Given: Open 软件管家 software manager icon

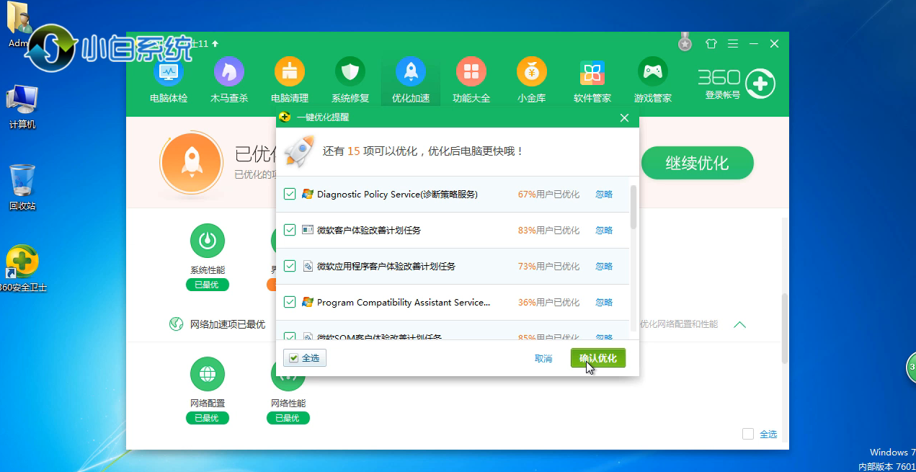Looking at the screenshot, I should coord(592,71).
